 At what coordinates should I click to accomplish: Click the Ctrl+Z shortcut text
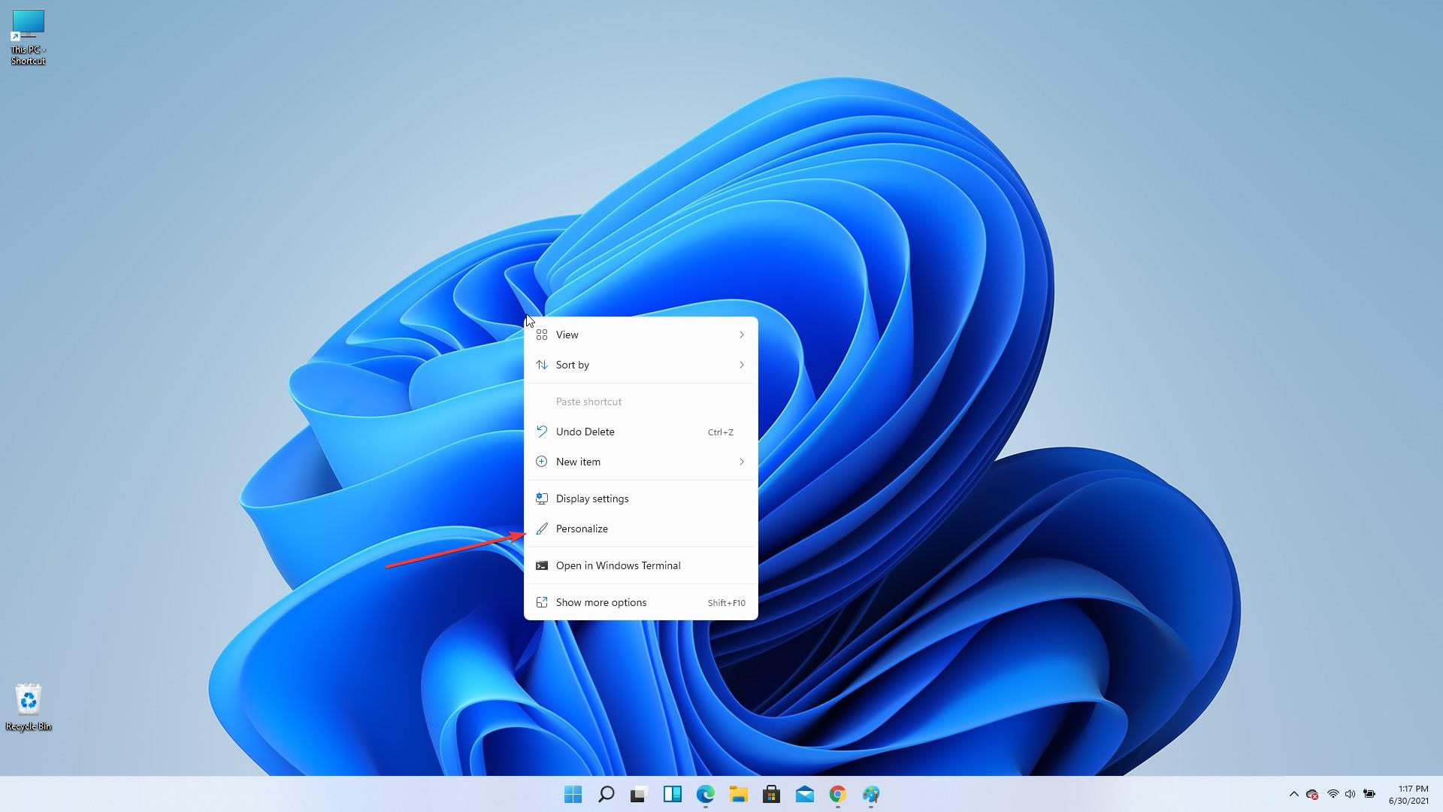[720, 432]
